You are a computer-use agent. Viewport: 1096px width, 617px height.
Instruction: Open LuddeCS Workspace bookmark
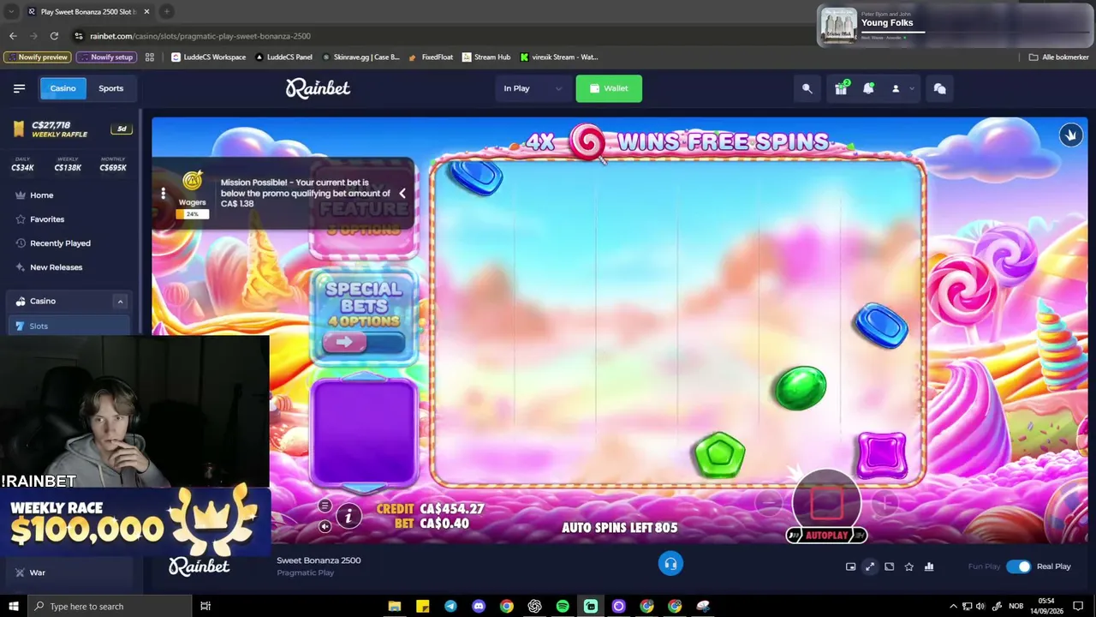click(x=209, y=57)
